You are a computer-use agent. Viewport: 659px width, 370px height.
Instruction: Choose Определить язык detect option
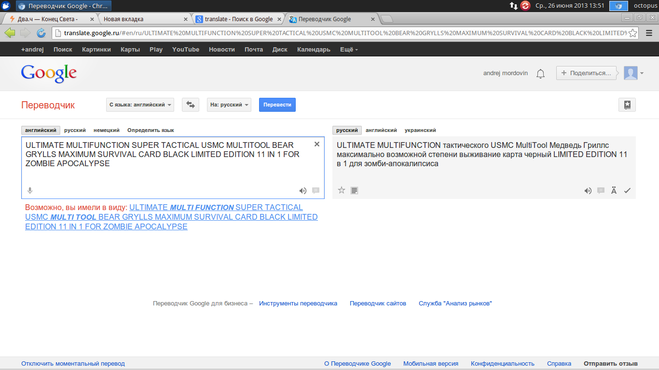coord(151,131)
